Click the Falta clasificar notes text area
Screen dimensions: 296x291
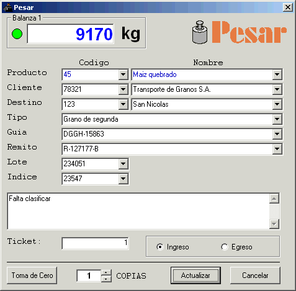click(x=138, y=211)
